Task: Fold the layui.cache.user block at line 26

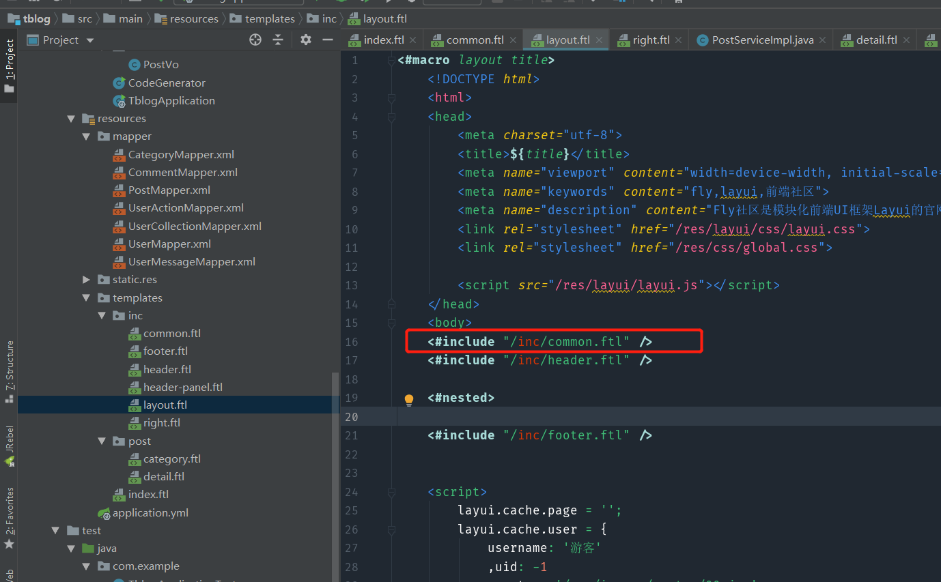Action: click(x=391, y=529)
